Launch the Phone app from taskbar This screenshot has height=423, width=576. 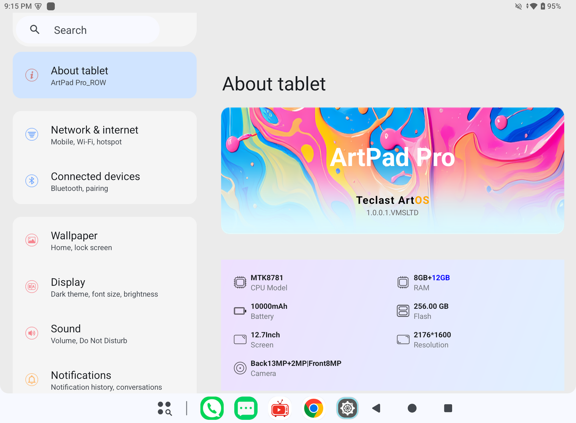pyautogui.click(x=212, y=408)
